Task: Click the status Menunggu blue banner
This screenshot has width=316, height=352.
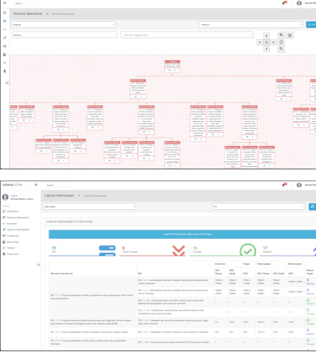Action: pyautogui.click(x=183, y=234)
